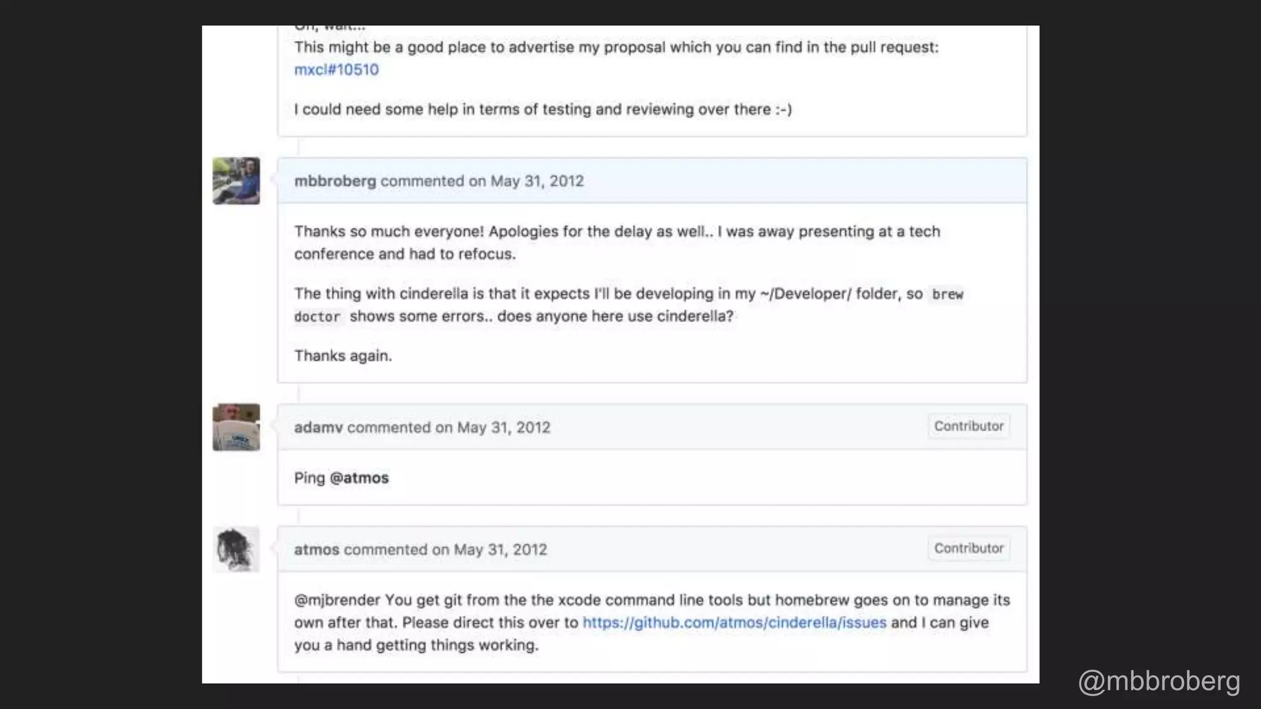
Task: Click the atmos username in the comment header
Action: pyautogui.click(x=316, y=549)
